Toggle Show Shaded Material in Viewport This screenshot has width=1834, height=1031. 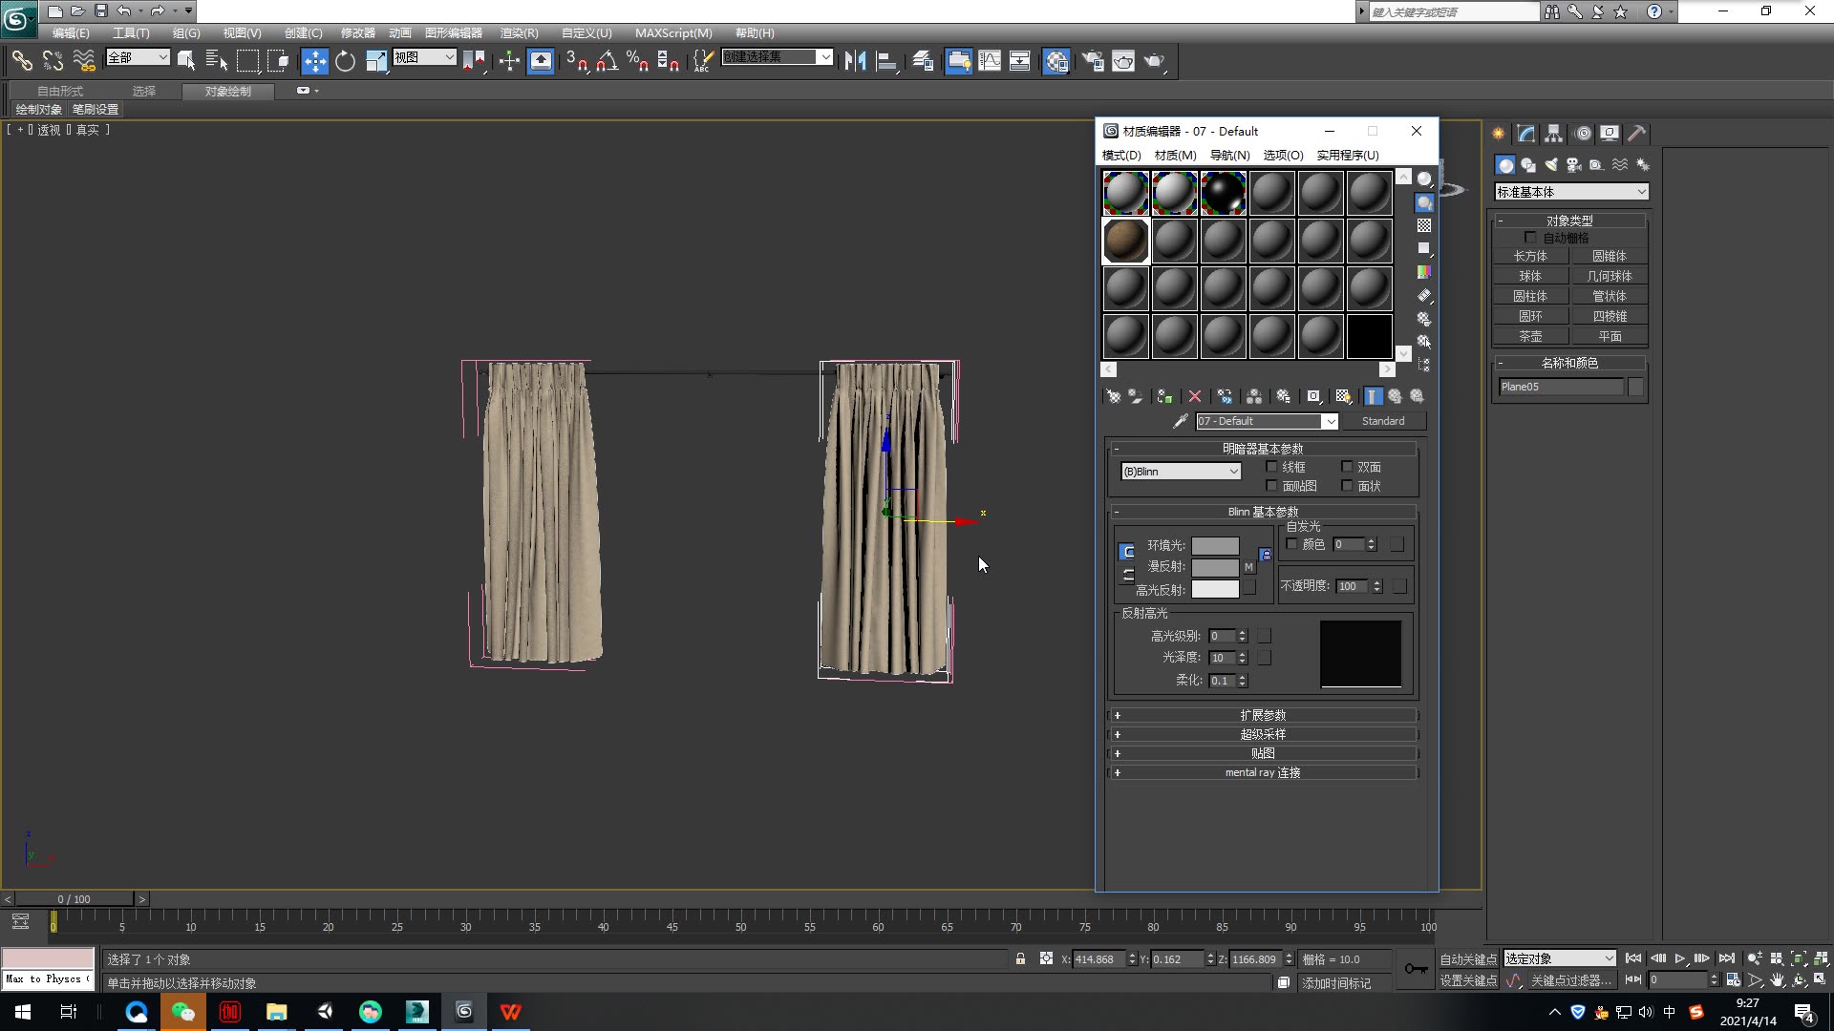pyautogui.click(x=1343, y=396)
